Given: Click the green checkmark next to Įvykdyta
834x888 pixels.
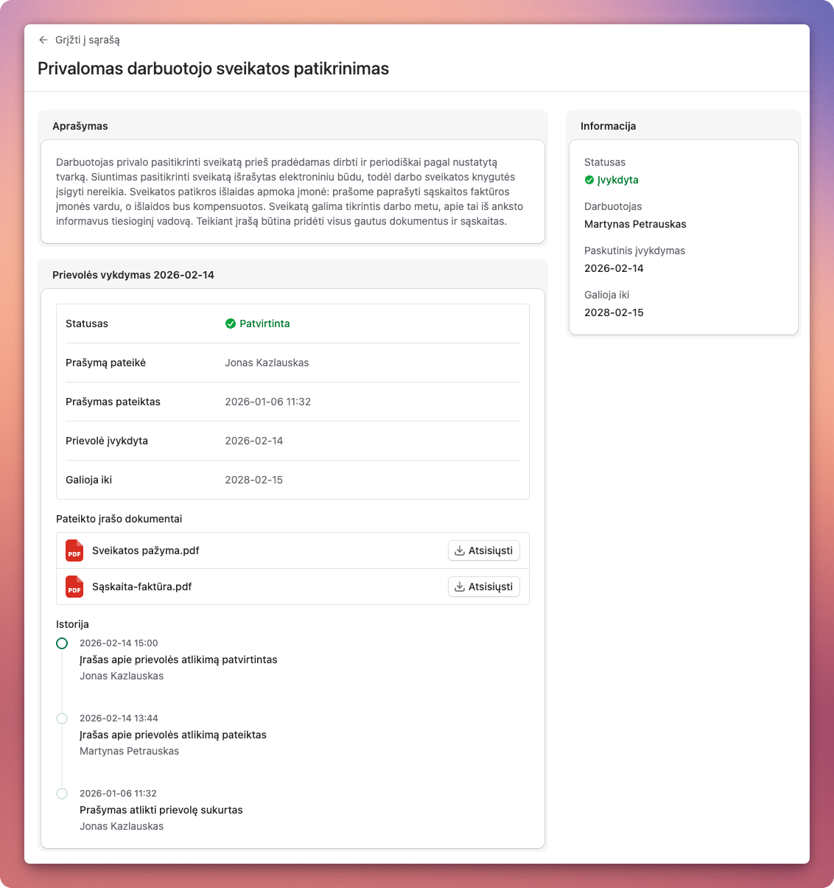Looking at the screenshot, I should coord(589,180).
